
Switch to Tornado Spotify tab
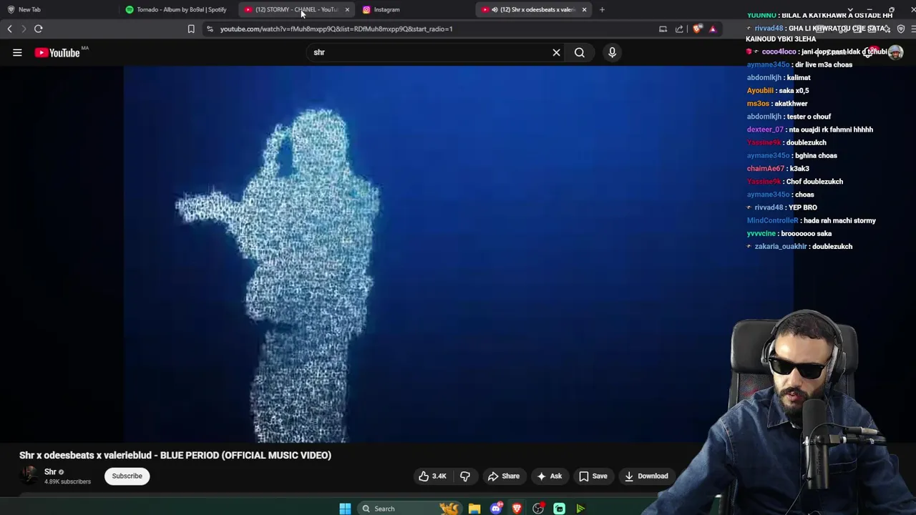[x=177, y=9]
